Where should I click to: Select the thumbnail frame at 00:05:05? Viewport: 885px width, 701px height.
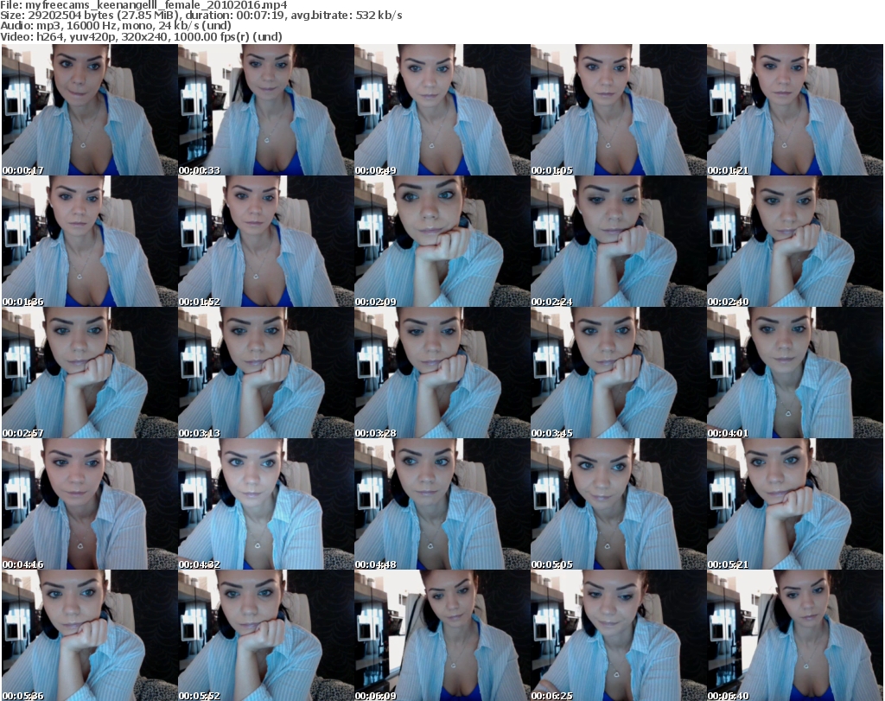(619, 504)
